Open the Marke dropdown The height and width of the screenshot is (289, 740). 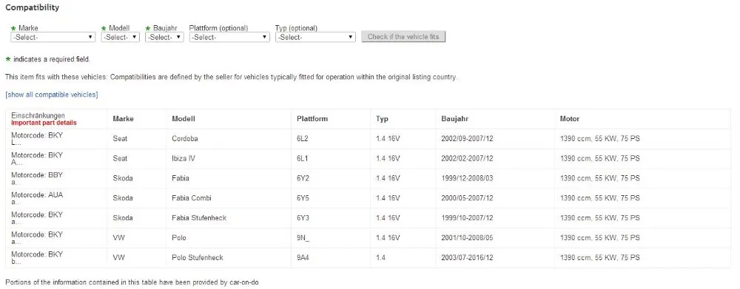coord(53,37)
